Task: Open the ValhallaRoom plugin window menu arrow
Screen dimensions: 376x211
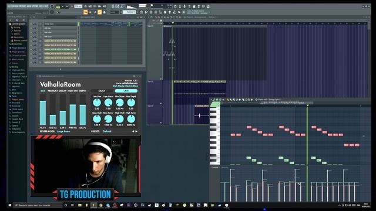Action: coord(38,76)
